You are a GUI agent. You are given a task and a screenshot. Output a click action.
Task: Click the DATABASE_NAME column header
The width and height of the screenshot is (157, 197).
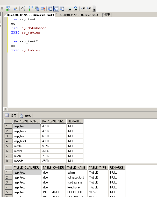click(x=26, y=121)
